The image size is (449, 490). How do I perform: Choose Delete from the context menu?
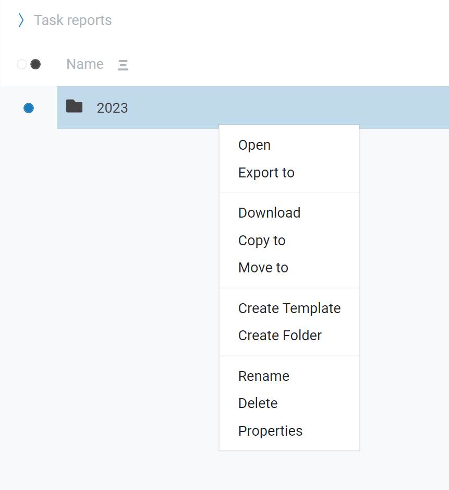pyautogui.click(x=258, y=403)
